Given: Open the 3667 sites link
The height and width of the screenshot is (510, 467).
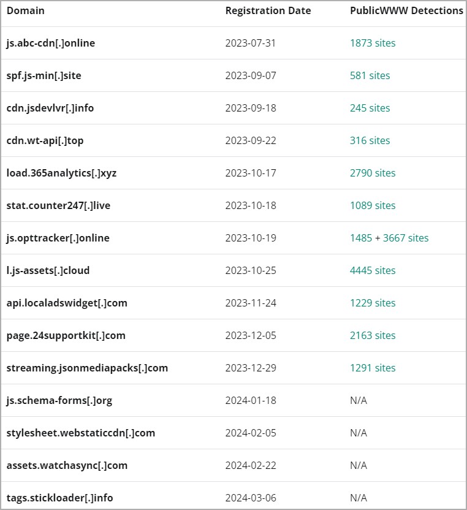Looking at the screenshot, I should [406, 238].
